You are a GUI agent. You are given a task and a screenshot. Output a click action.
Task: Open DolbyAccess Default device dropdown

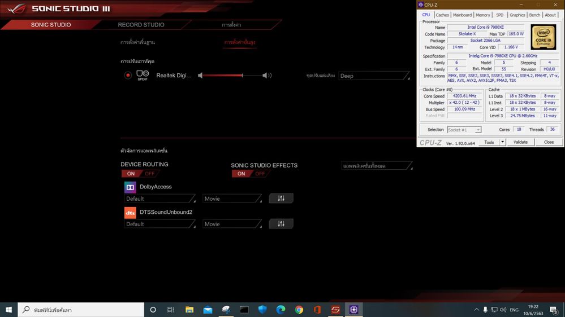(x=160, y=199)
